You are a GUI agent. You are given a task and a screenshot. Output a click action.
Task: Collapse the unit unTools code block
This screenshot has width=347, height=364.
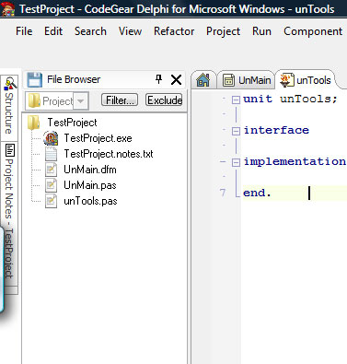[236, 100]
